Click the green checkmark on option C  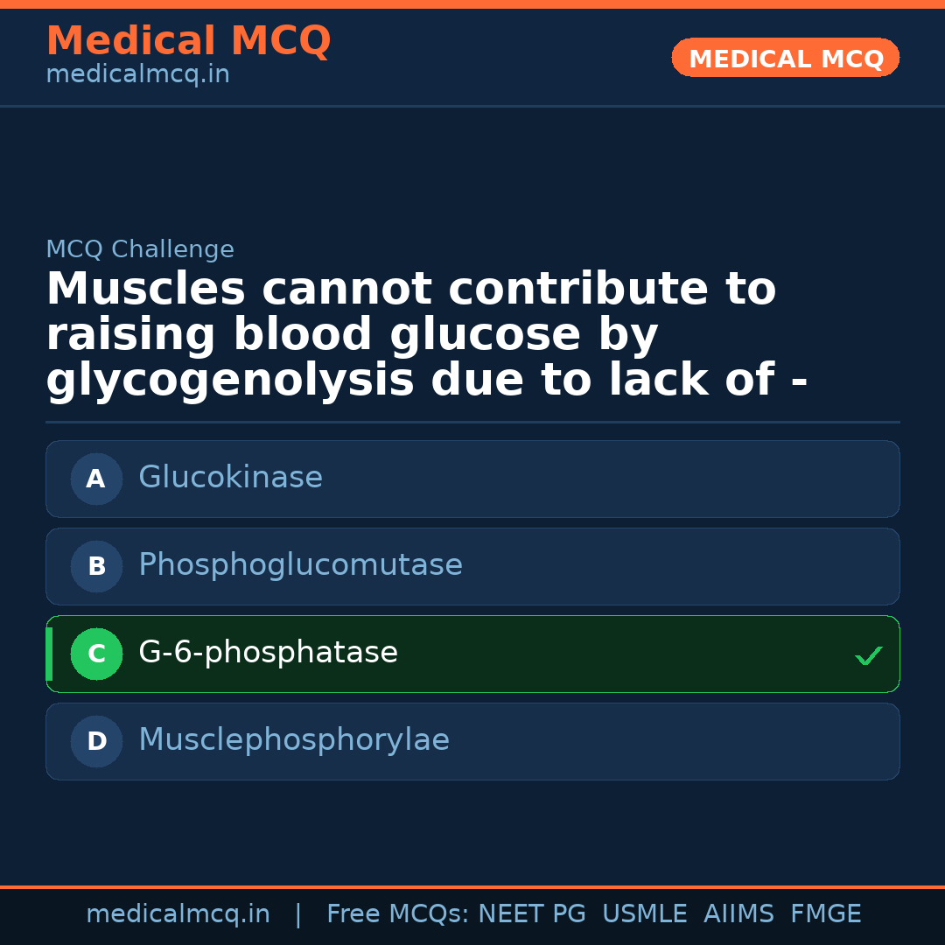pos(867,654)
